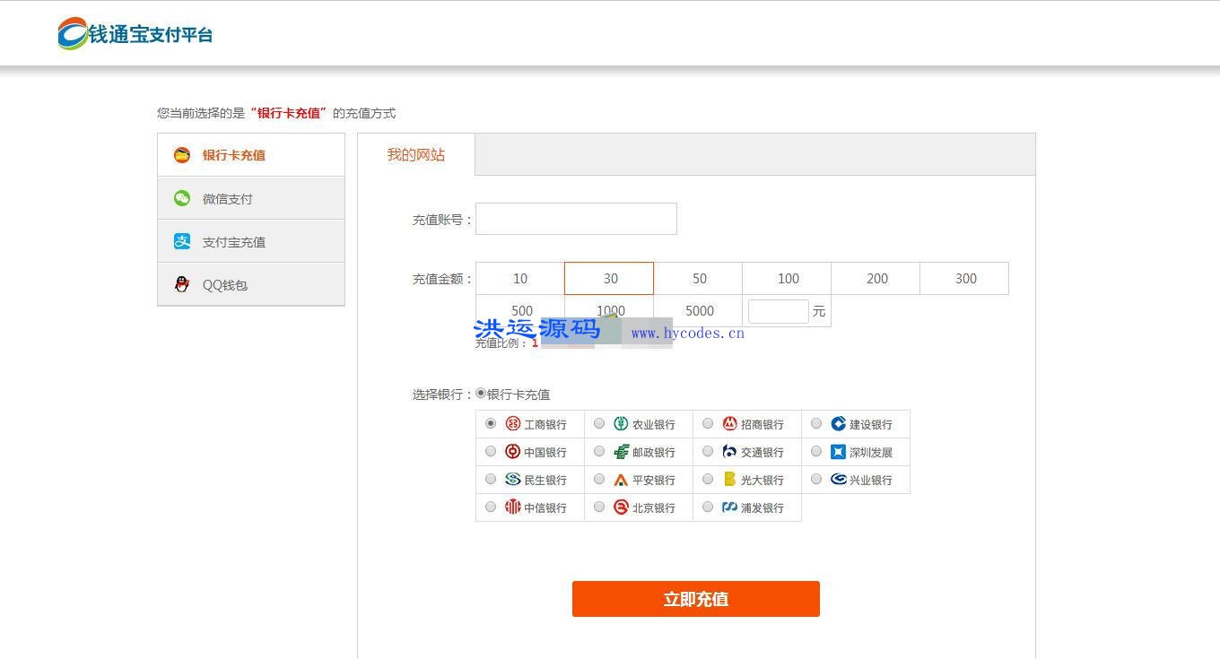Select the 民生银行 radio button
The image size is (1220, 659).
point(491,479)
